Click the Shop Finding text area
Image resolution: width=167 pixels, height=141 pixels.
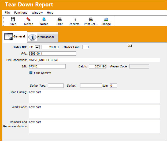94,97
